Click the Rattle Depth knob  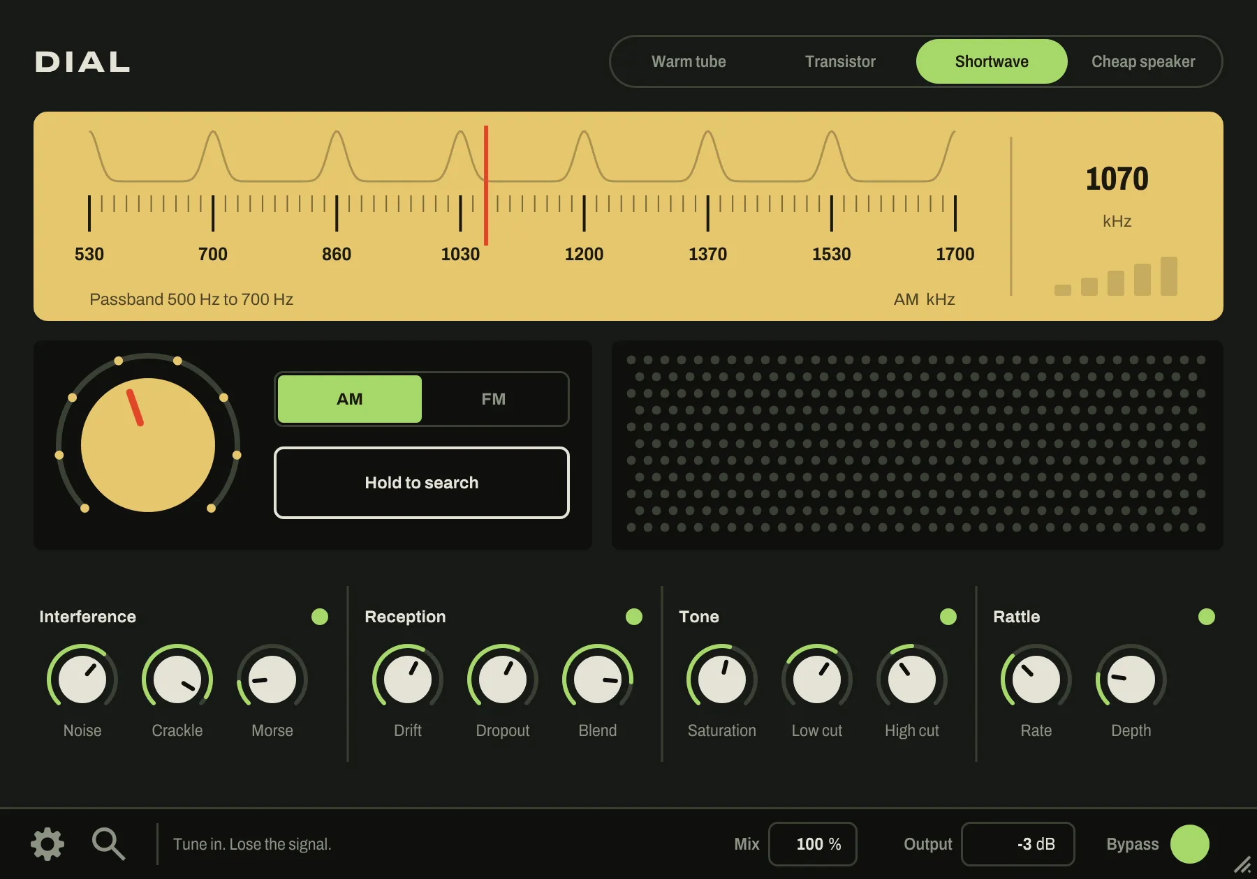click(1131, 679)
